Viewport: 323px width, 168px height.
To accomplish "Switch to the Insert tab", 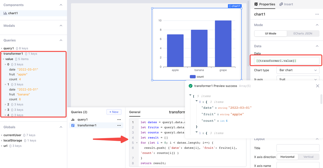I will tap(286, 4).
